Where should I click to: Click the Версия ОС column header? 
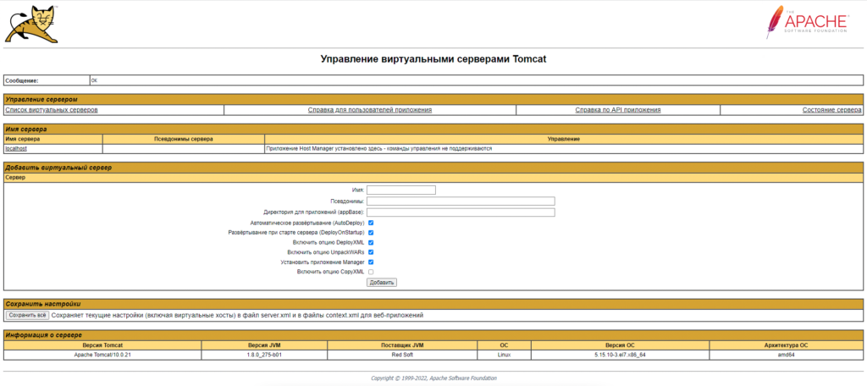click(x=620, y=345)
